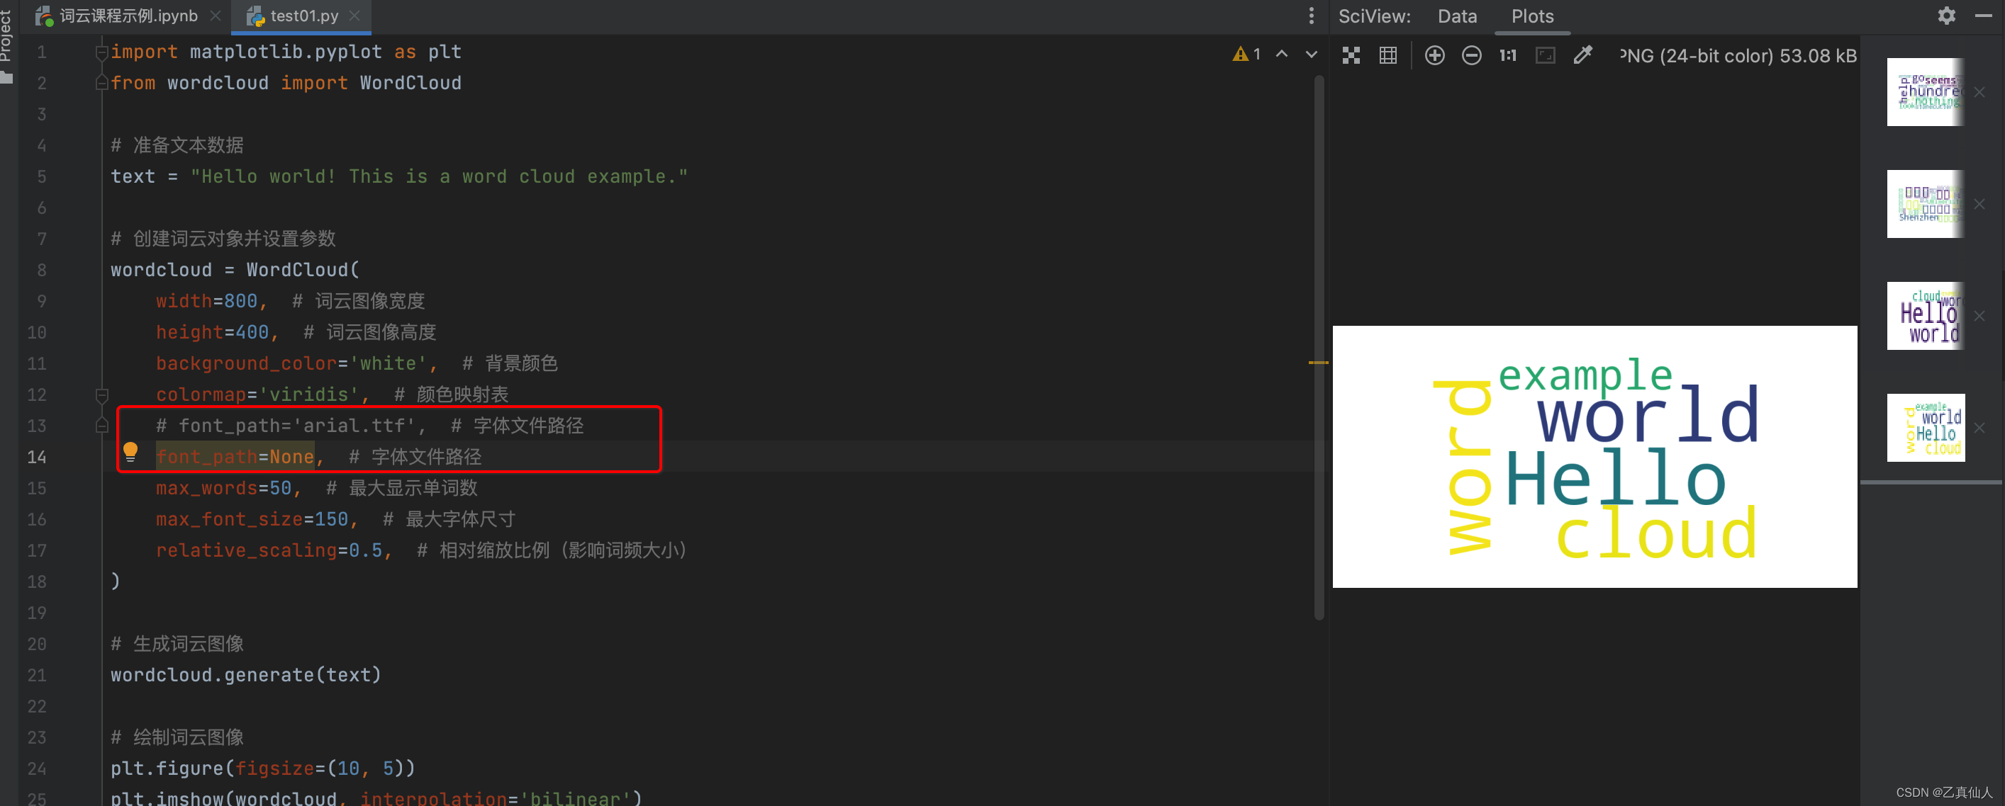Activate the color picker eyedropper

1582,55
